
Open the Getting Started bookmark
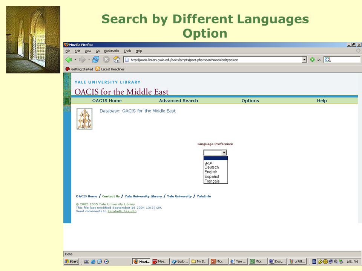click(x=79, y=69)
